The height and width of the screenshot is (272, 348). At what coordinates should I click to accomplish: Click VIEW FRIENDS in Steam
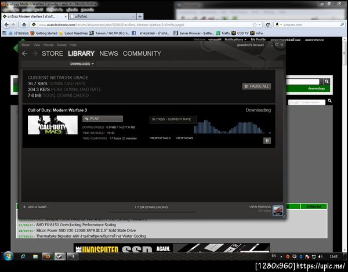260,207
